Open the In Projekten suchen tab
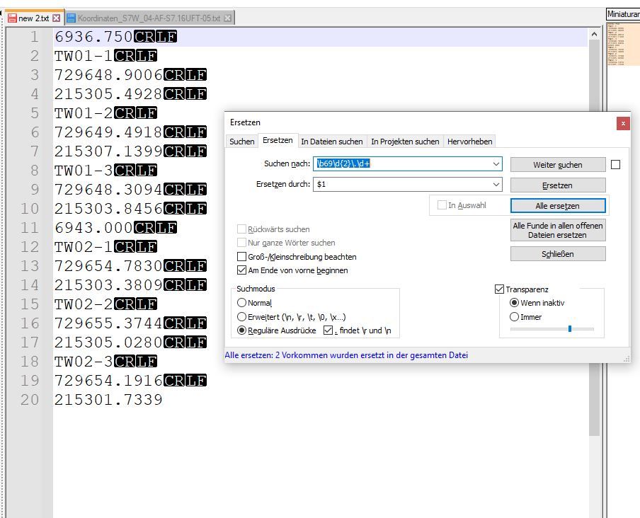Image resolution: width=640 pixels, height=518 pixels. (x=405, y=142)
